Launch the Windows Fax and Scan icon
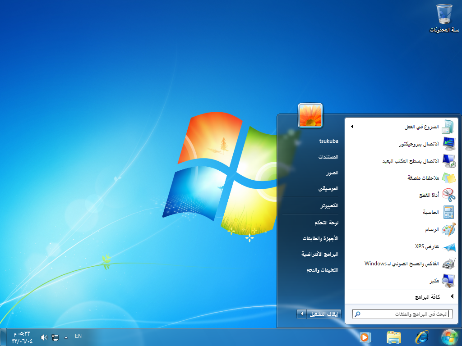Screen dimensions: 462x346 (x=449, y=264)
